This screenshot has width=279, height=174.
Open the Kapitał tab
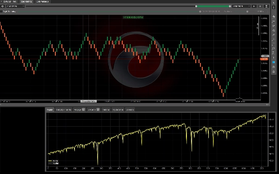pyautogui.click(x=50, y=110)
